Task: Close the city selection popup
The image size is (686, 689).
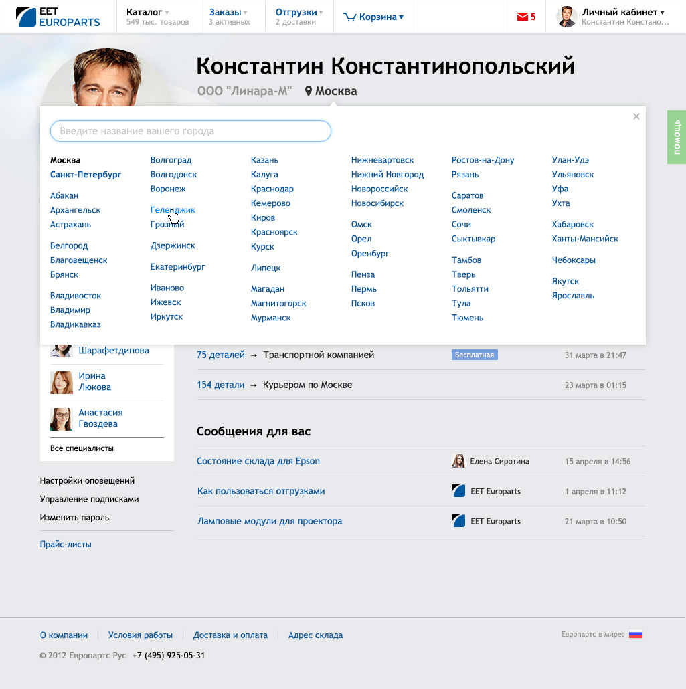Action: [x=636, y=116]
